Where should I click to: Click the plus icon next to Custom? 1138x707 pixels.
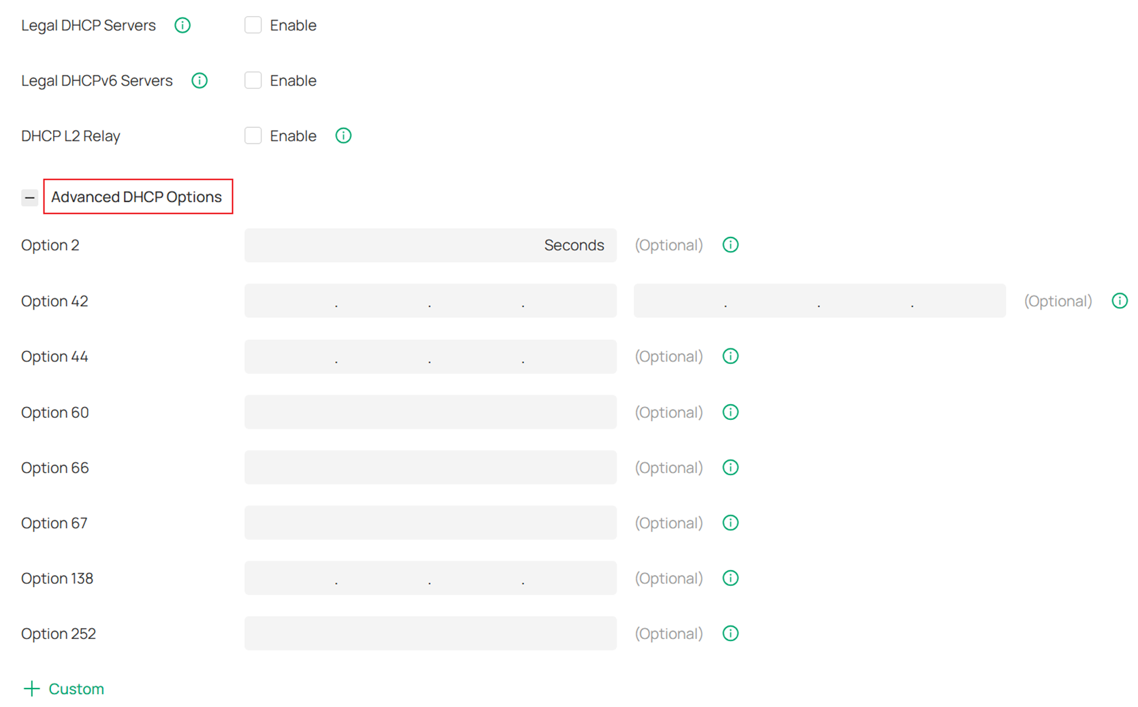tap(31, 689)
